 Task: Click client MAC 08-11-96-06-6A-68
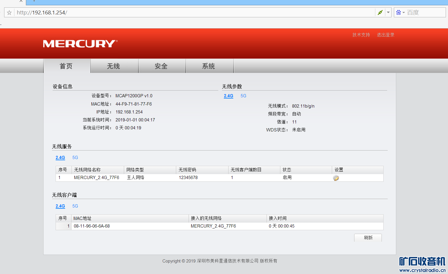click(x=92, y=226)
